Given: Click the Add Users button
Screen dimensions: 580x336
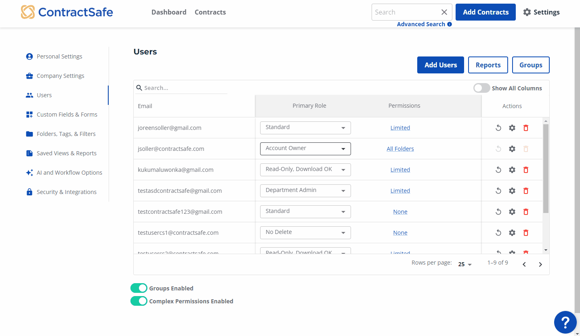Looking at the screenshot, I should (440, 65).
